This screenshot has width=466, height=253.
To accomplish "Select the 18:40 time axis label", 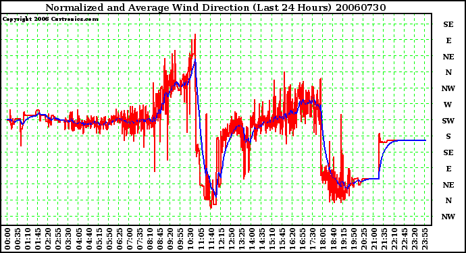I will pos(333,239).
